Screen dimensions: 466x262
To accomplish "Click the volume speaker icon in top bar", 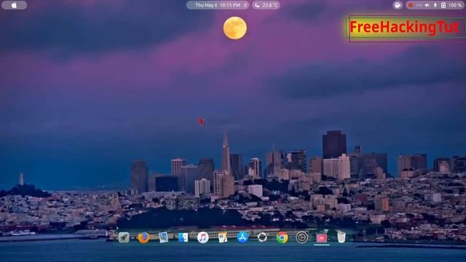I will (x=427, y=5).
